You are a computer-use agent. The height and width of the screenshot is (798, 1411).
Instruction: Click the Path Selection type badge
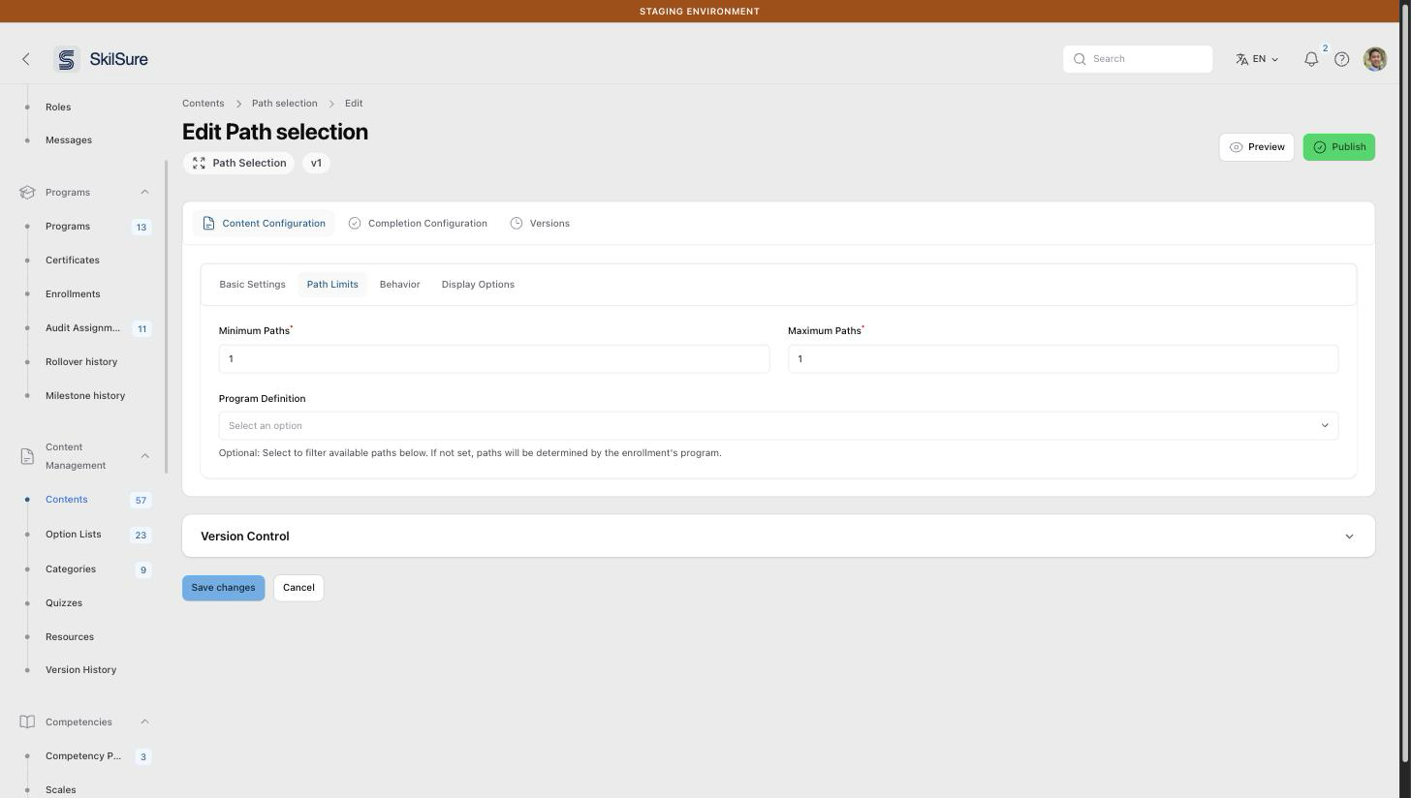point(239,163)
